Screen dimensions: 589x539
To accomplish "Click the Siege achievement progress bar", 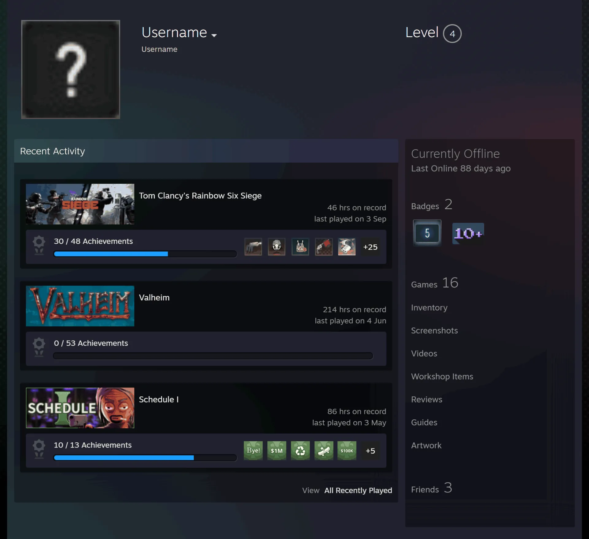I will coord(145,254).
